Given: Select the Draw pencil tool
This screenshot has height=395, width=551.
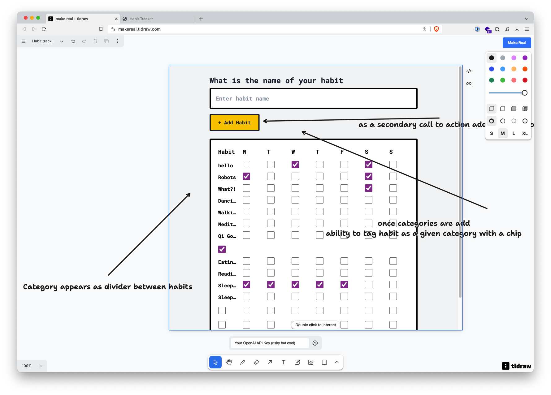Looking at the screenshot, I should (x=243, y=362).
